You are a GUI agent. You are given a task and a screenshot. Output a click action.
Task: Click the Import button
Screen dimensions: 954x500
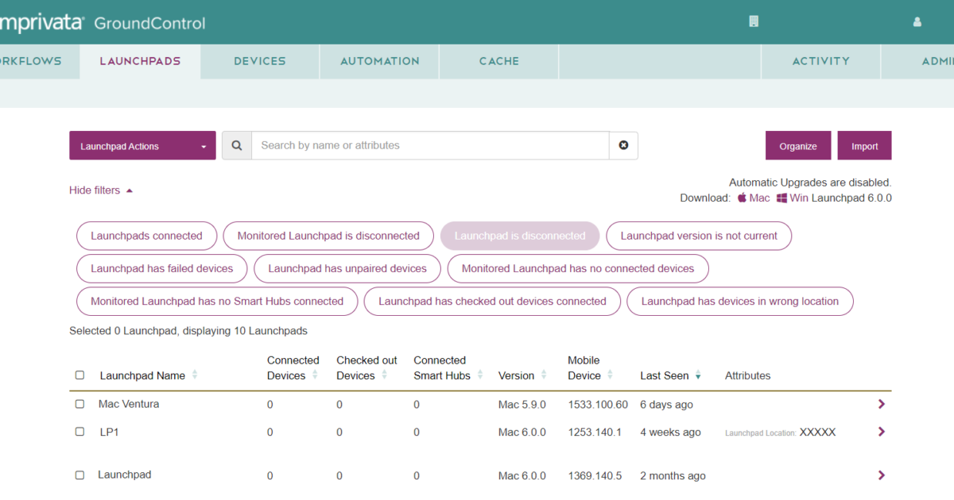864,145
